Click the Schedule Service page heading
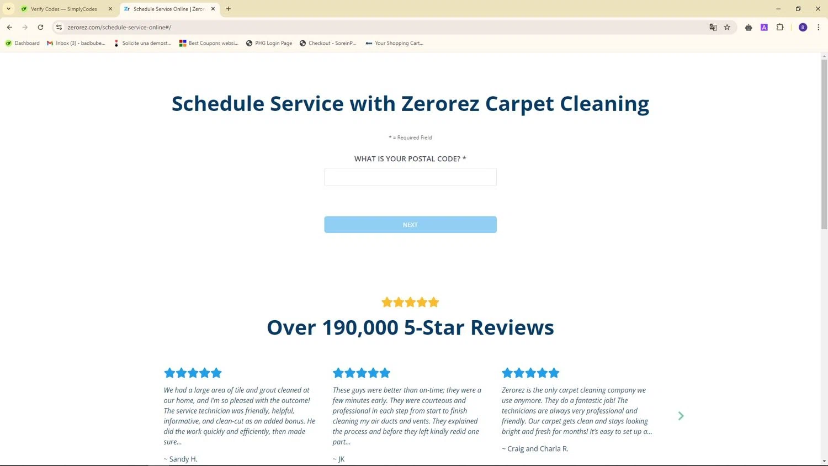Image resolution: width=828 pixels, height=466 pixels. 410,104
